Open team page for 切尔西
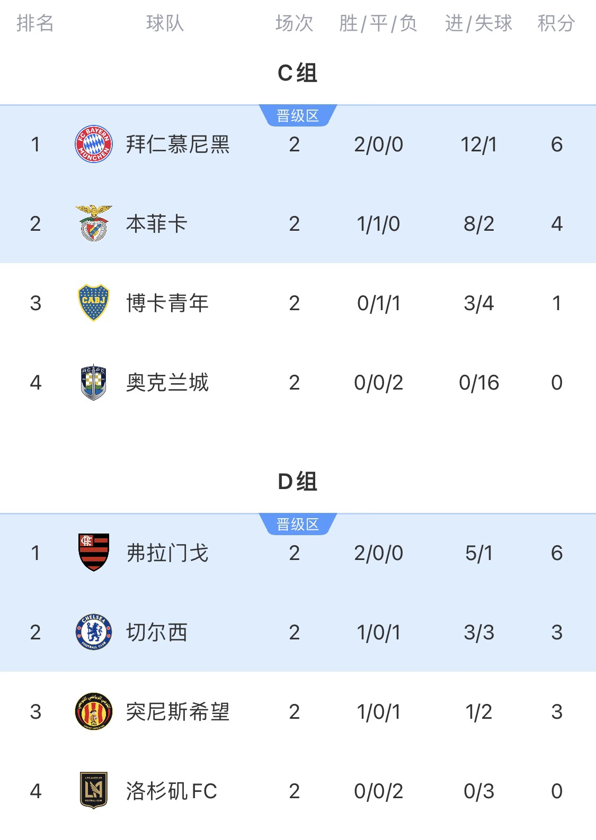Screen dimensions: 596x840 click(x=157, y=632)
